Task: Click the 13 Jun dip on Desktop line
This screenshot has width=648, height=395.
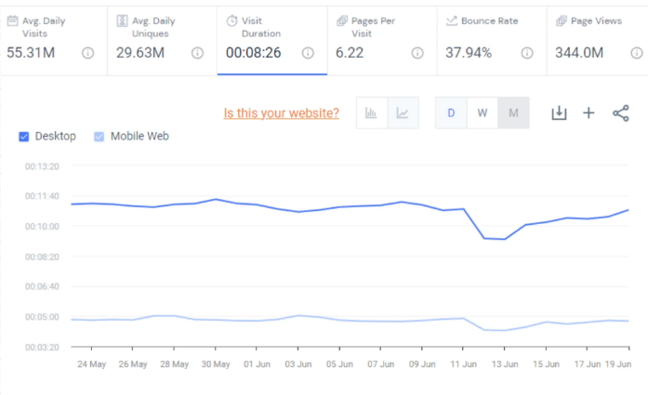Action: point(505,239)
